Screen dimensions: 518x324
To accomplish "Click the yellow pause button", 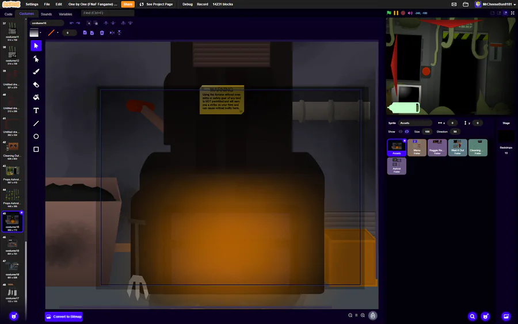I will tap(396, 13).
